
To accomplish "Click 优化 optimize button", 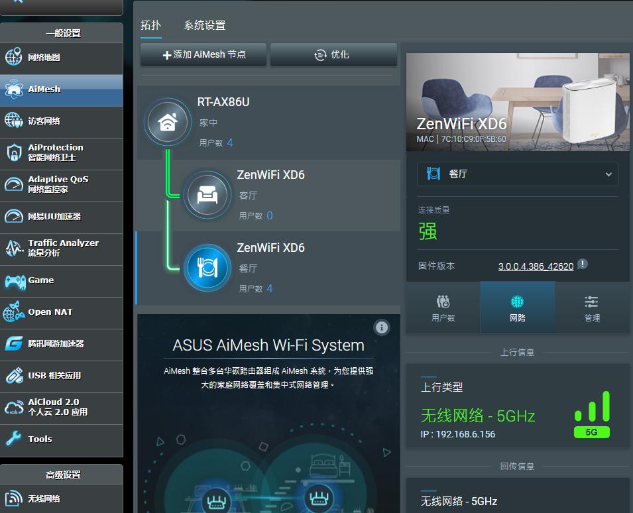I will 333,54.
